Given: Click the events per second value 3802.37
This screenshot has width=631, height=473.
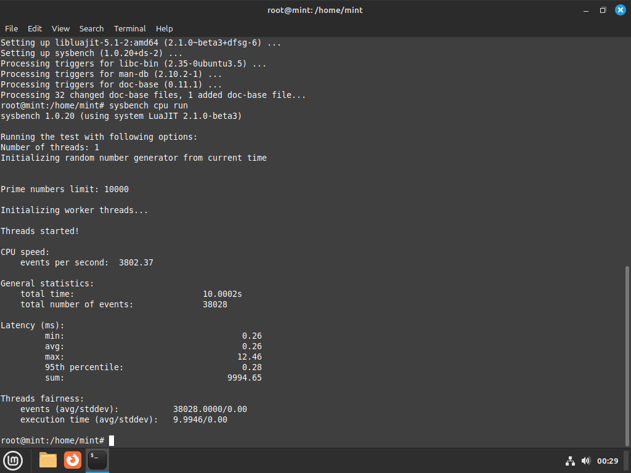Looking at the screenshot, I should point(136,262).
